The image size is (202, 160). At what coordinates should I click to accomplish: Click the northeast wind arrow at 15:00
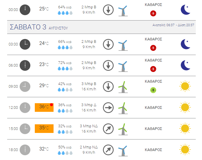[108, 129]
